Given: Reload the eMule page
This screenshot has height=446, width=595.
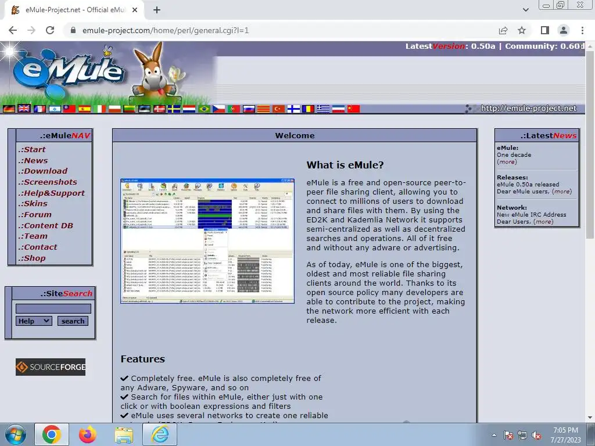Looking at the screenshot, I should pyautogui.click(x=50, y=30).
